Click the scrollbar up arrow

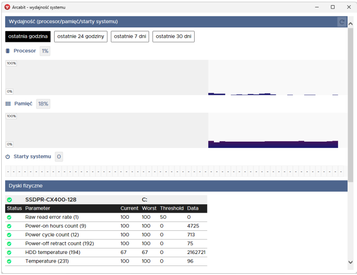tap(351, 24)
